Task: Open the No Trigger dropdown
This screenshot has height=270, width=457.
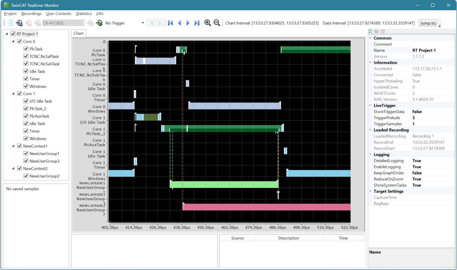Action: (143, 23)
